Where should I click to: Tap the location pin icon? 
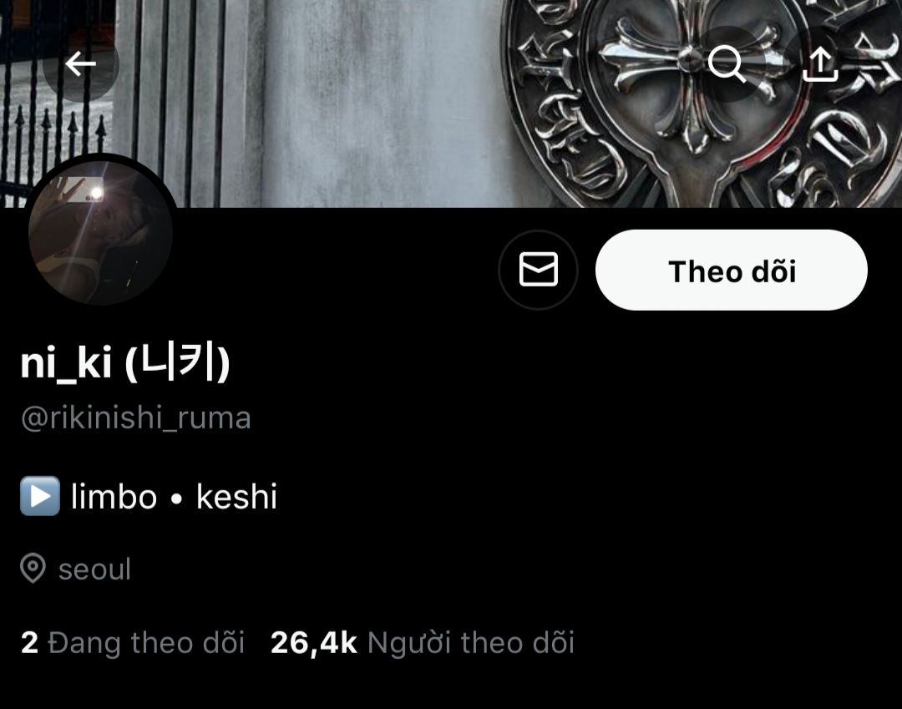tap(33, 568)
